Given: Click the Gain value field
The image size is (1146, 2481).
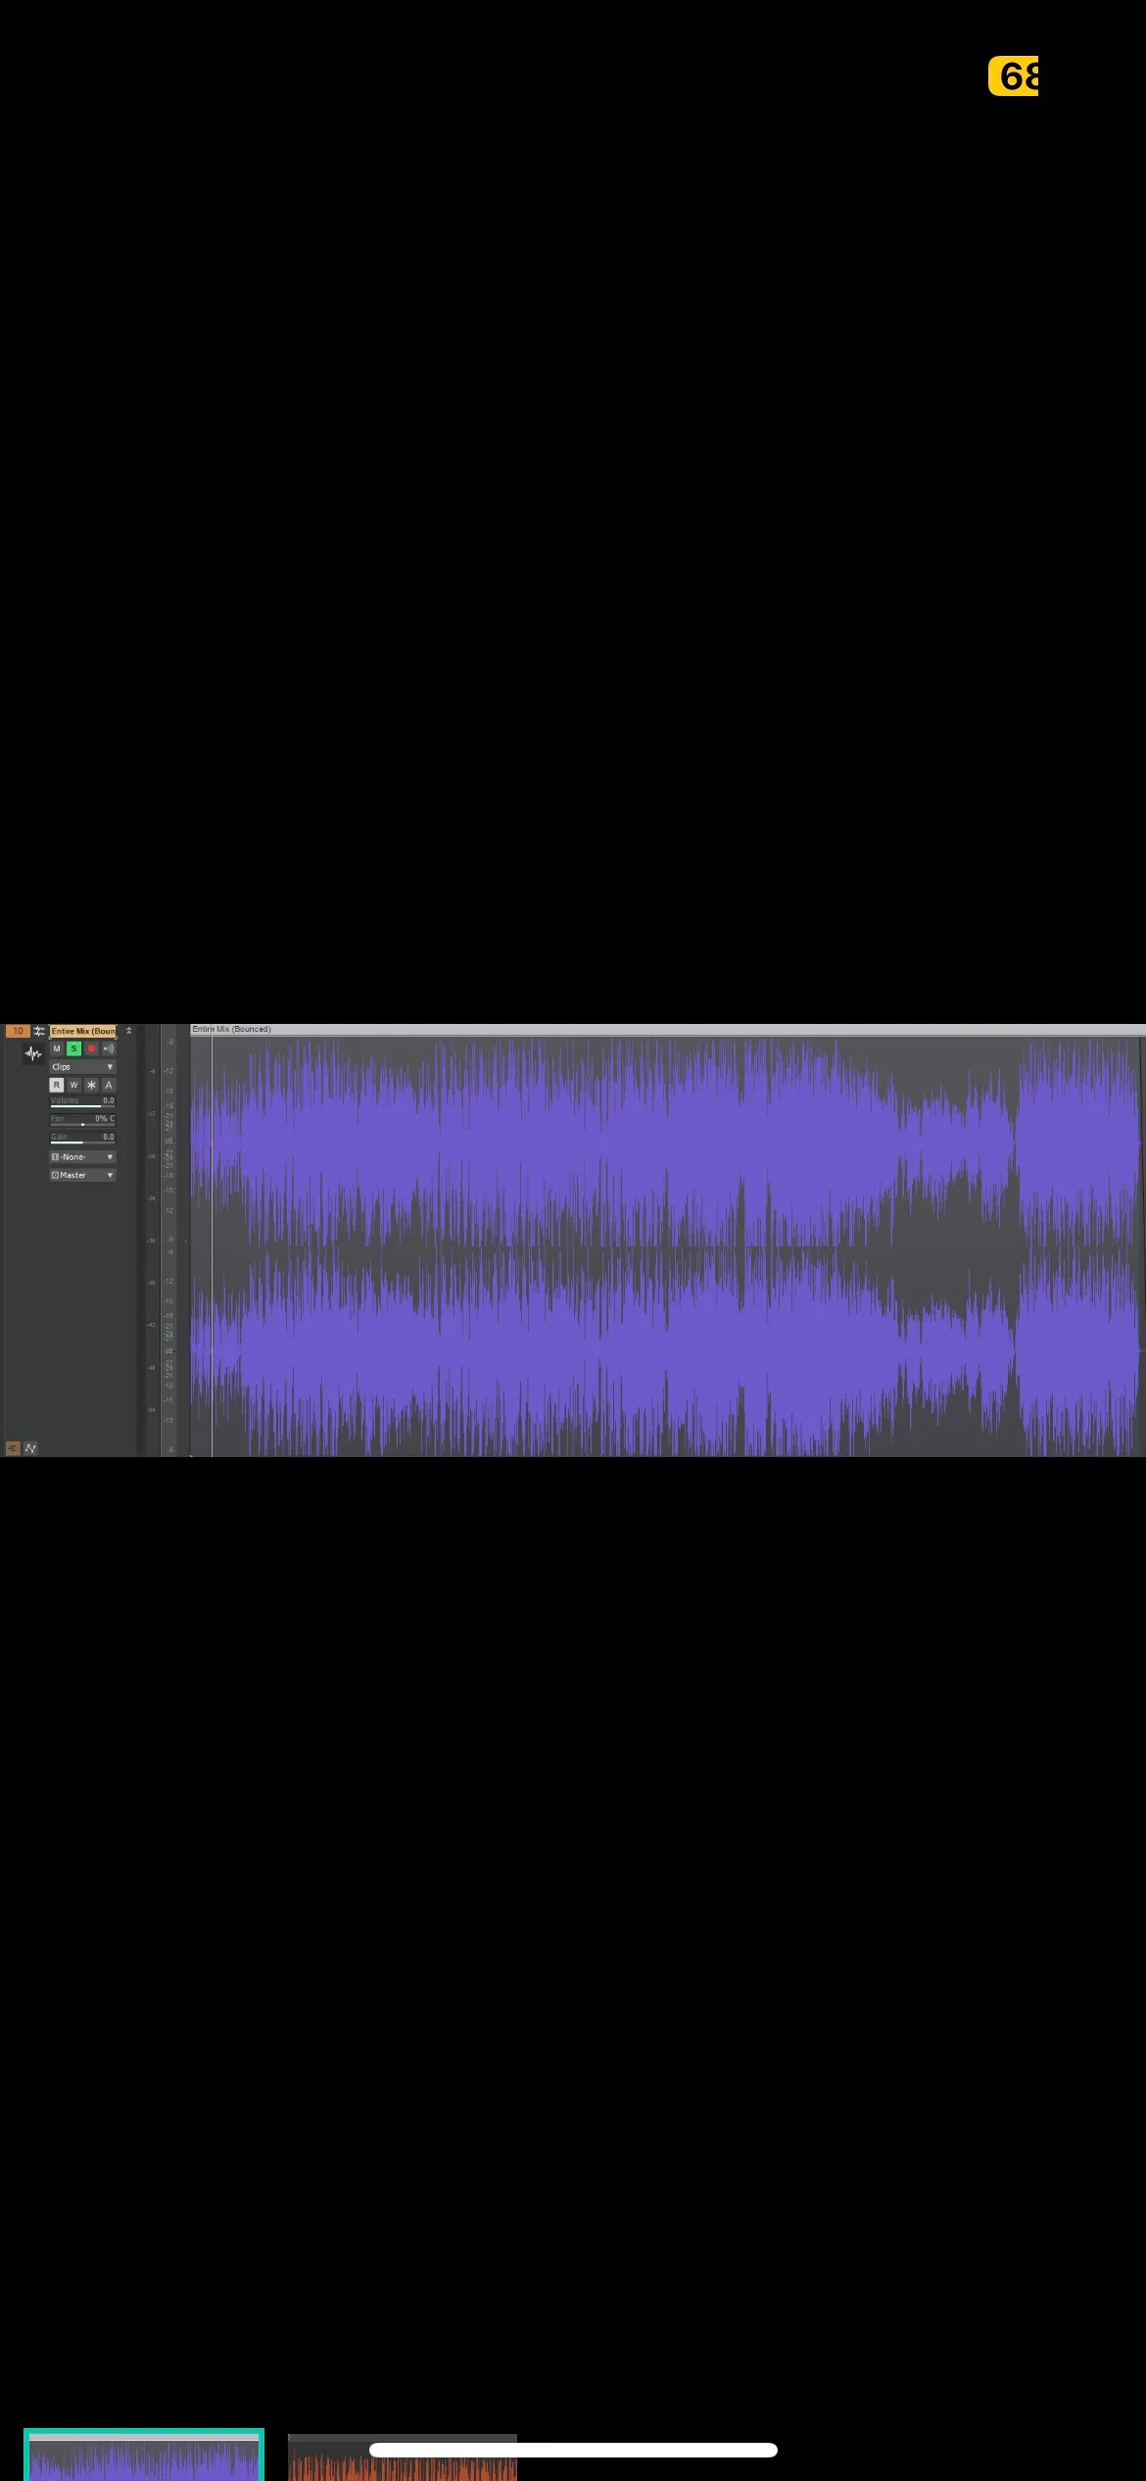Looking at the screenshot, I should point(108,1137).
